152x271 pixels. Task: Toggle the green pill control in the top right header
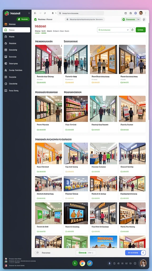click(129, 20)
